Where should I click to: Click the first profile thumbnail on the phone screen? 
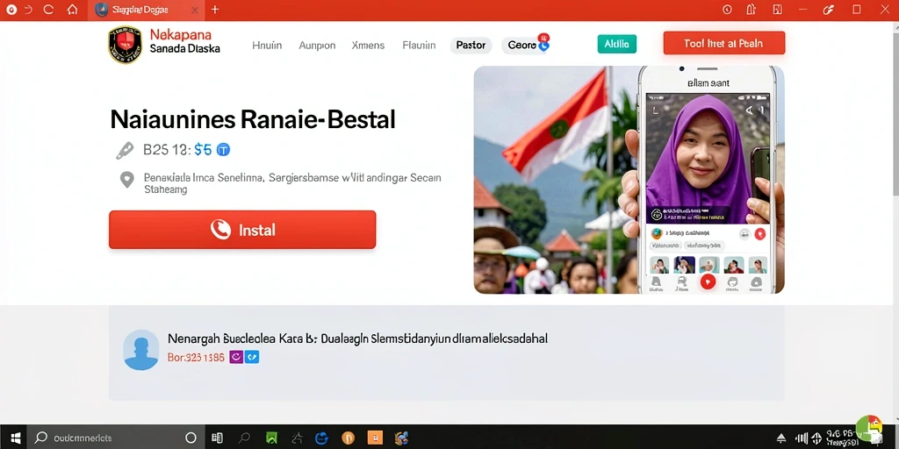point(658,265)
